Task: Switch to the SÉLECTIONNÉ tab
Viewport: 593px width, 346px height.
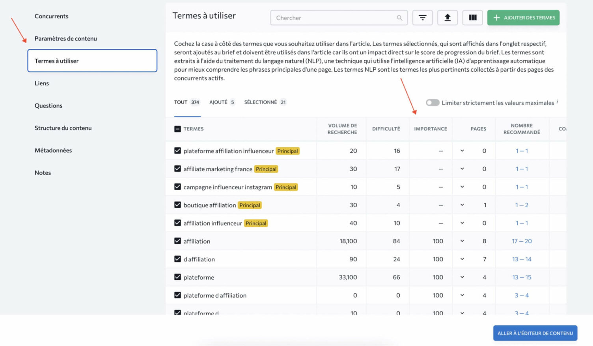Action: [x=265, y=102]
